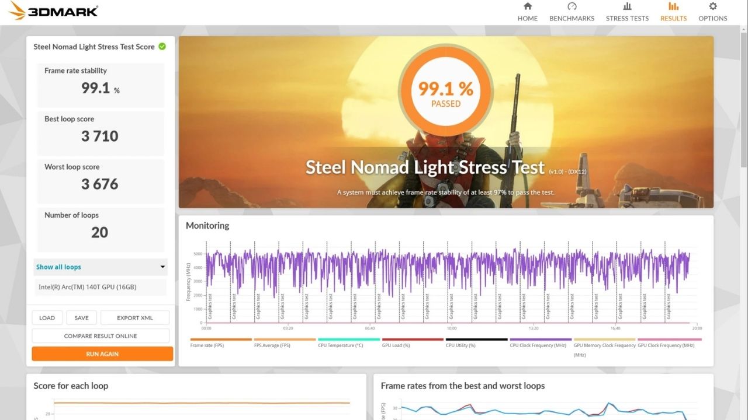Click the Steel Nomad Light Stress Test Score heading

pyautogui.click(x=94, y=47)
